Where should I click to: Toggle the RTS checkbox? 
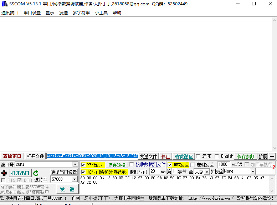coord(3,180)
